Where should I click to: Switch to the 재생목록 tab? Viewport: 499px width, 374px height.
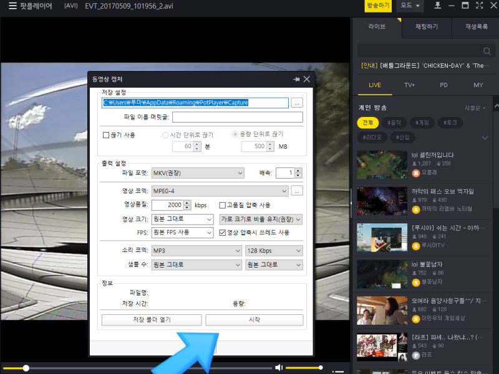coord(476,27)
